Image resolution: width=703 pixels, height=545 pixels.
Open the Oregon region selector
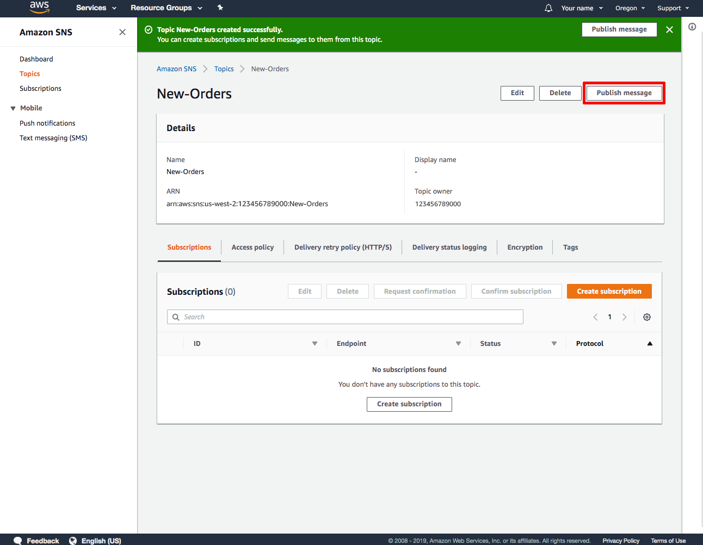click(630, 8)
